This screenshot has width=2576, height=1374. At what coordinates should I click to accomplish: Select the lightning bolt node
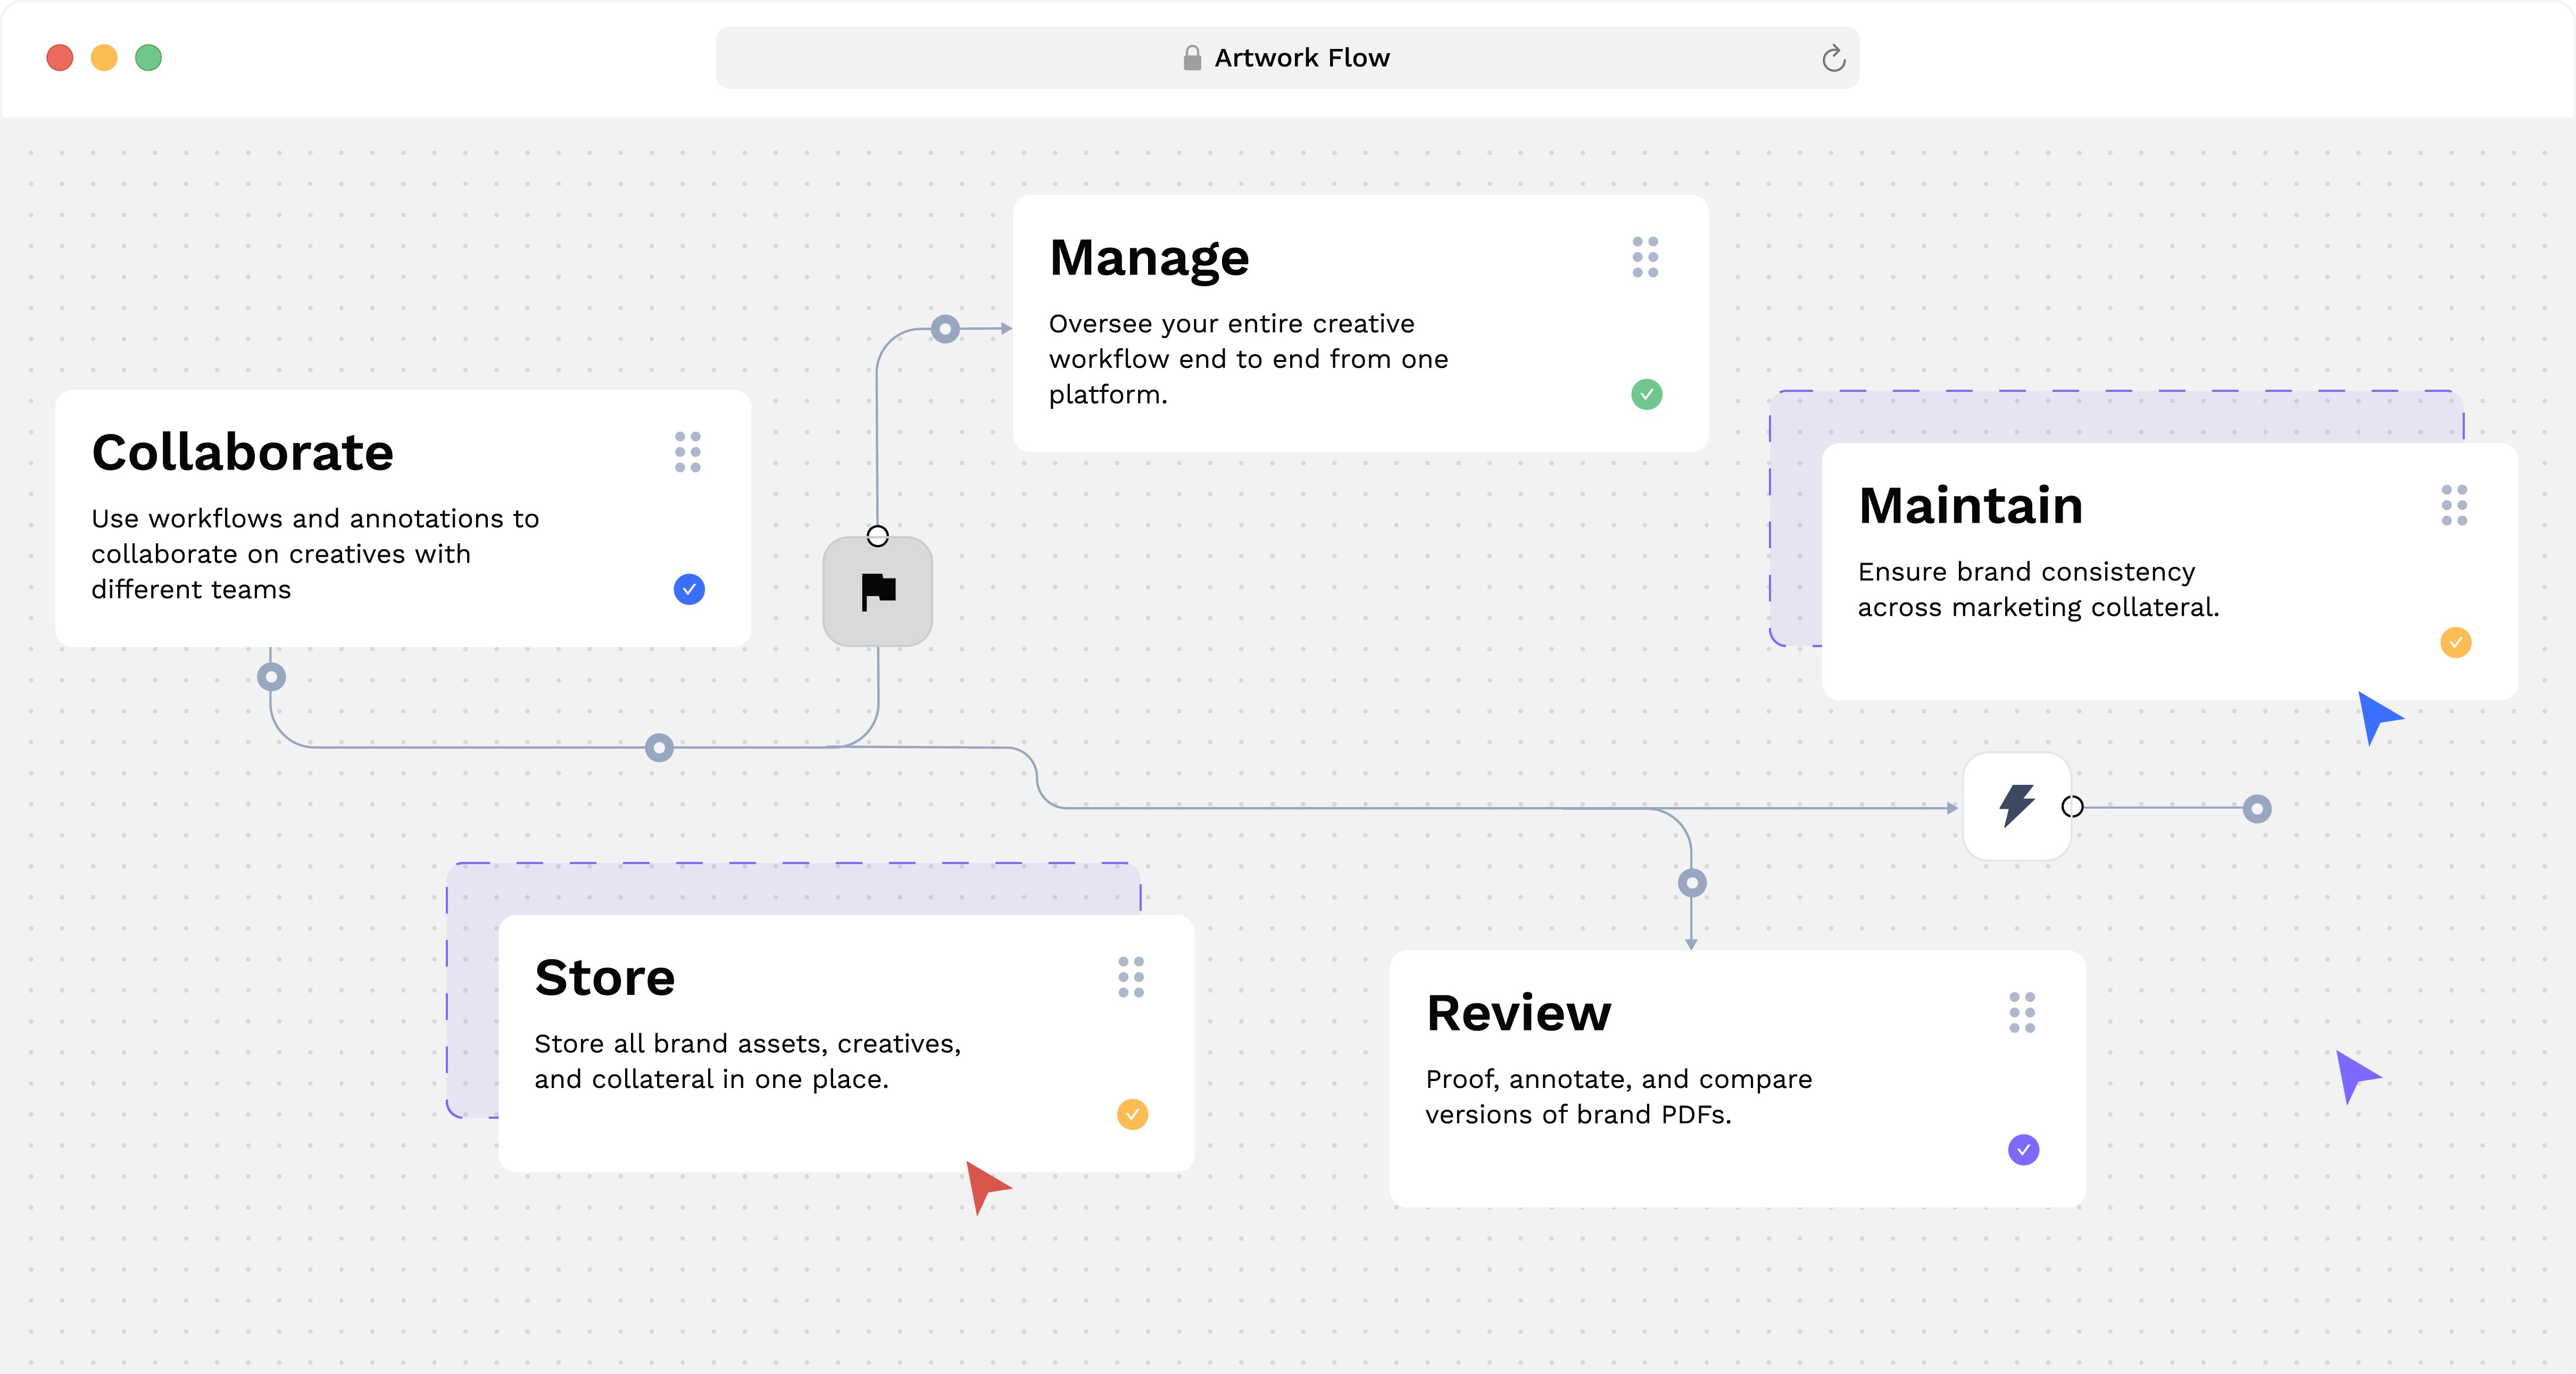(x=2017, y=806)
